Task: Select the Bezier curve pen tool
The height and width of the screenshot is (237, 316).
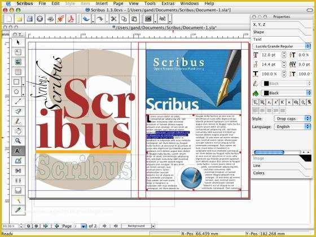Action: tap(18, 111)
